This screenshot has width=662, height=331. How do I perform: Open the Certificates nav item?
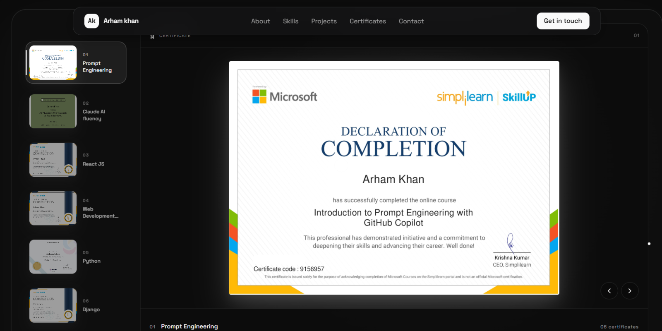tap(368, 21)
